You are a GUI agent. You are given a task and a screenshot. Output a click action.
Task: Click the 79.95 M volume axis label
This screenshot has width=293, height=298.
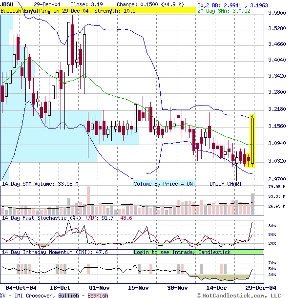click(x=277, y=187)
